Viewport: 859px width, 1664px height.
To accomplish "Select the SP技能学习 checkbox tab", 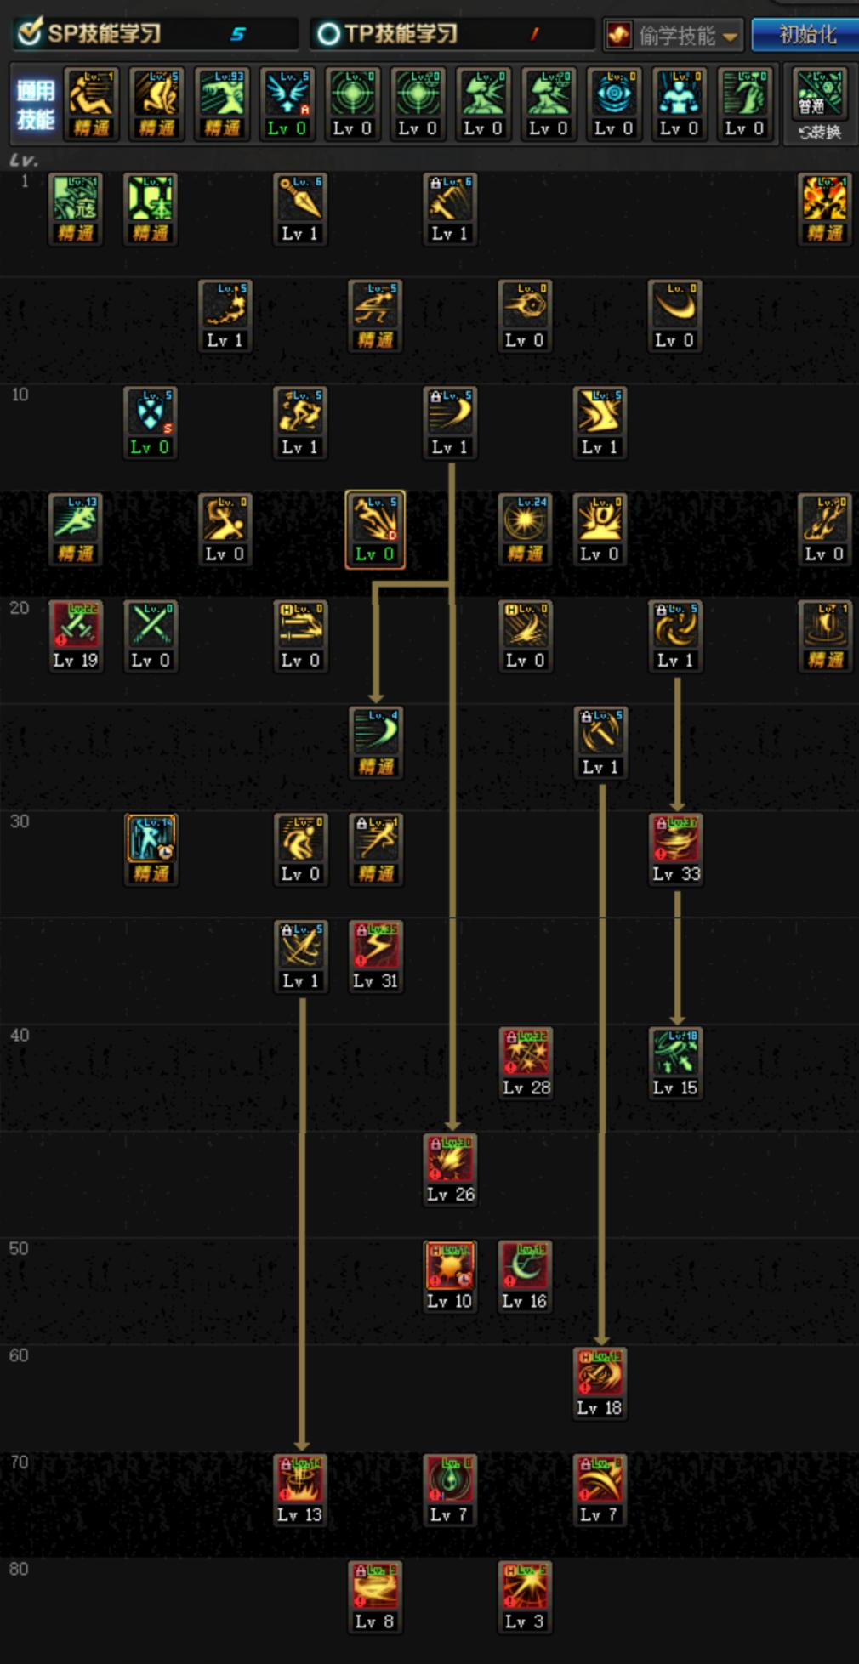I will tap(156, 34).
